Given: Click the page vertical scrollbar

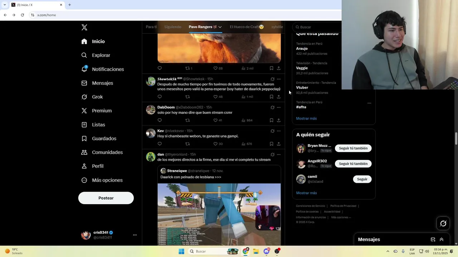Looking at the screenshot, I should (x=456, y=138).
